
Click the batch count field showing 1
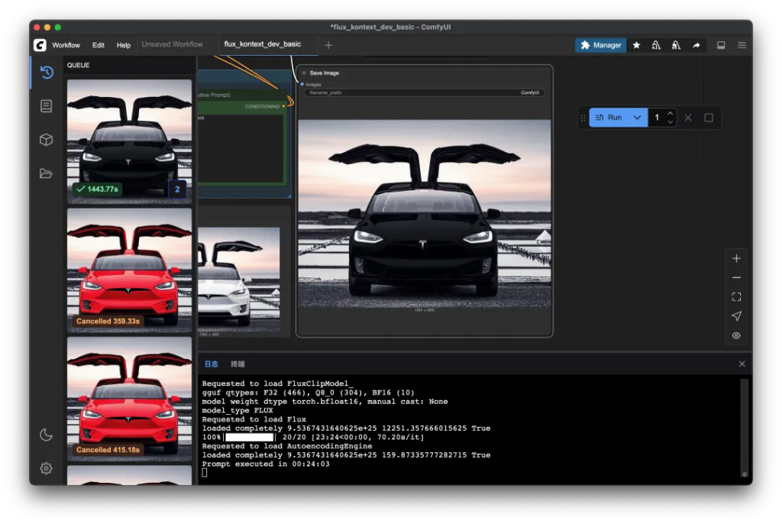coord(658,118)
